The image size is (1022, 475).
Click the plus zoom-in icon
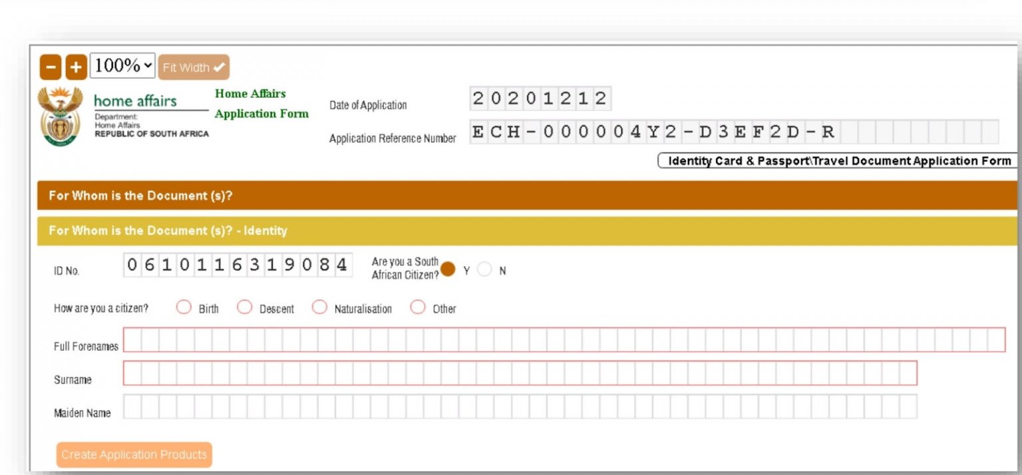tap(77, 67)
